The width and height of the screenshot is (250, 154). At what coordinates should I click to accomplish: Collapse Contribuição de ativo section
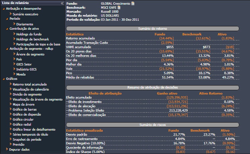pos(7,29)
